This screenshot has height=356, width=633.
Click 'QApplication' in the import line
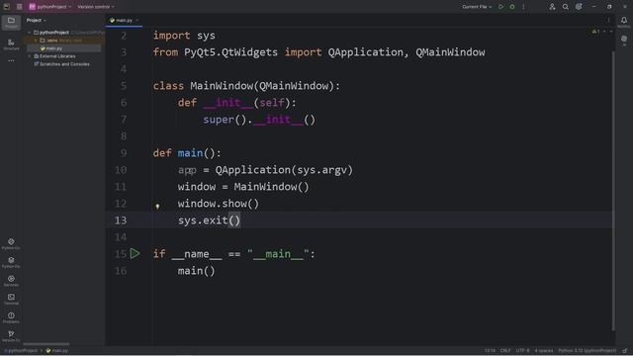pos(365,52)
